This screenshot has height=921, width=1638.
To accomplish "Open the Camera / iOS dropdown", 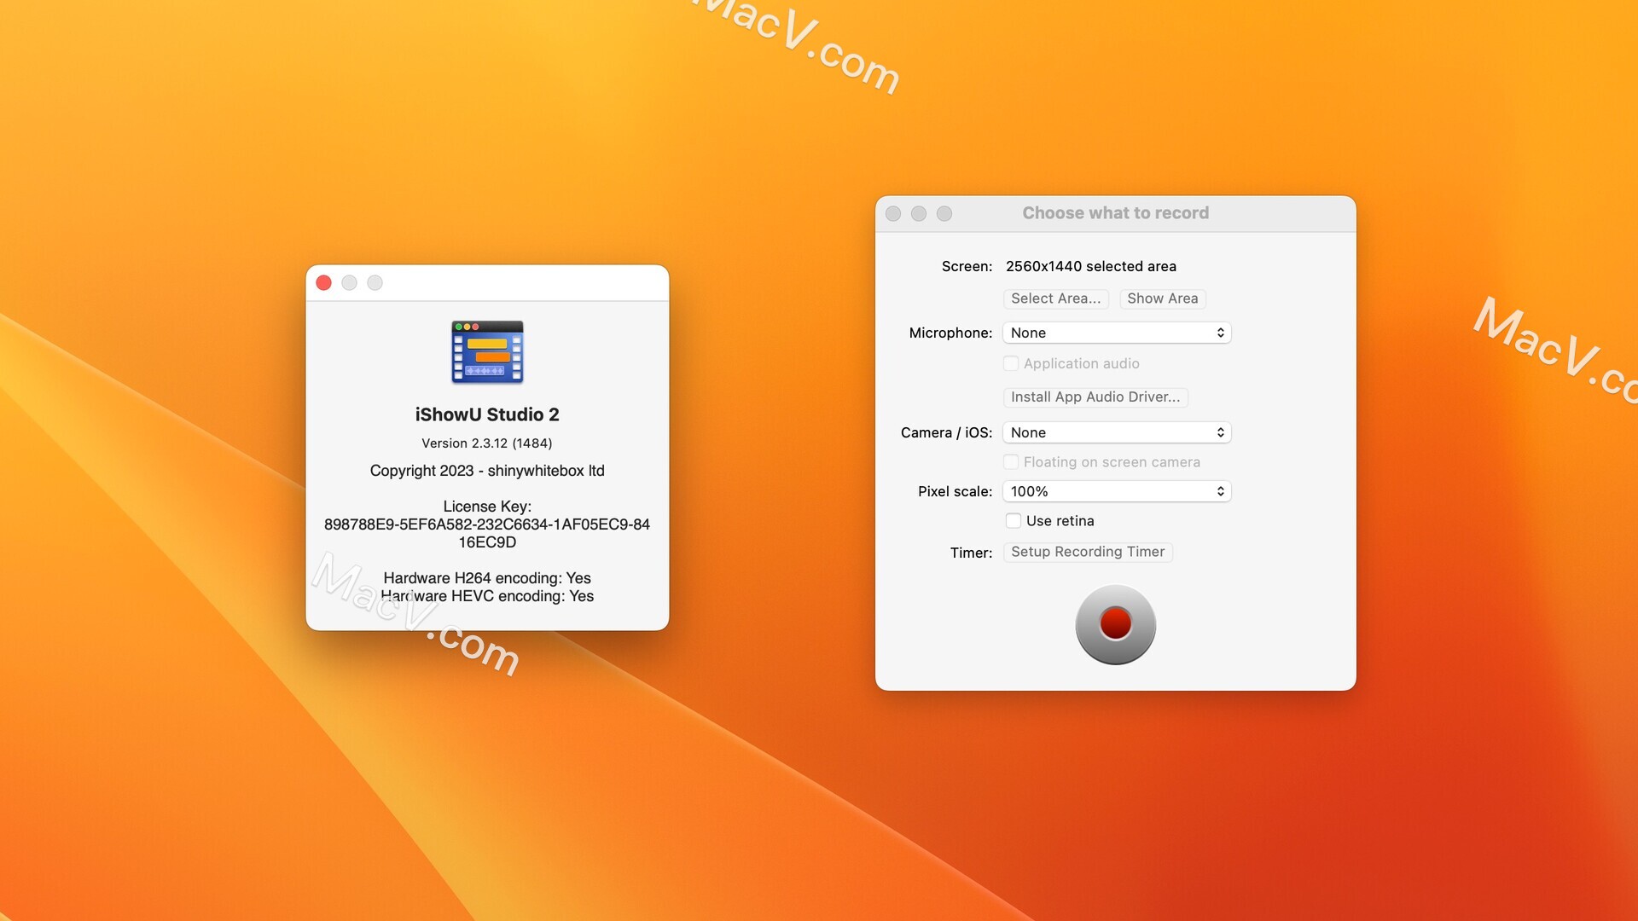I will [1117, 432].
